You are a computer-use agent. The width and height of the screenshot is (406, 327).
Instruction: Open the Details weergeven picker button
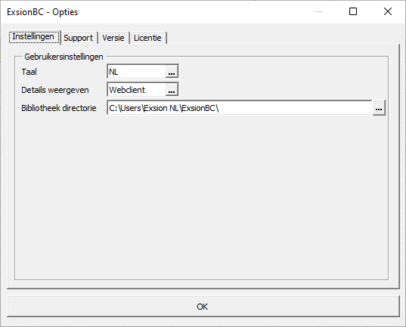[x=172, y=90]
